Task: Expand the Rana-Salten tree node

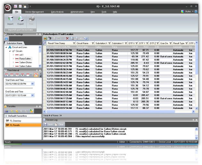Action: click(x=13, y=59)
